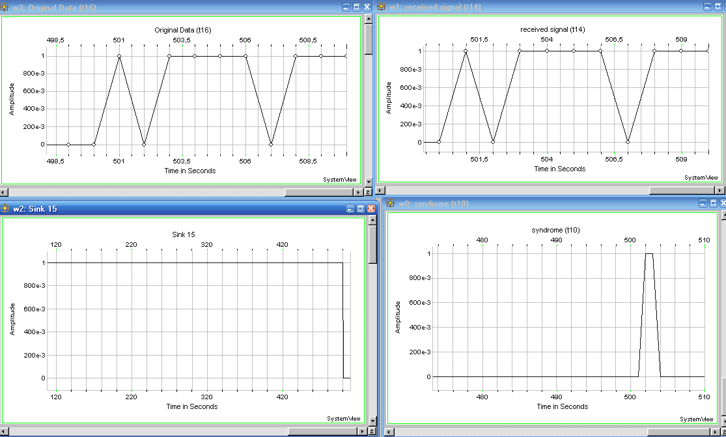Image resolution: width=726 pixels, height=437 pixels.
Task: Click the right scroll arrow in the Original Data window
Action: coord(358,191)
